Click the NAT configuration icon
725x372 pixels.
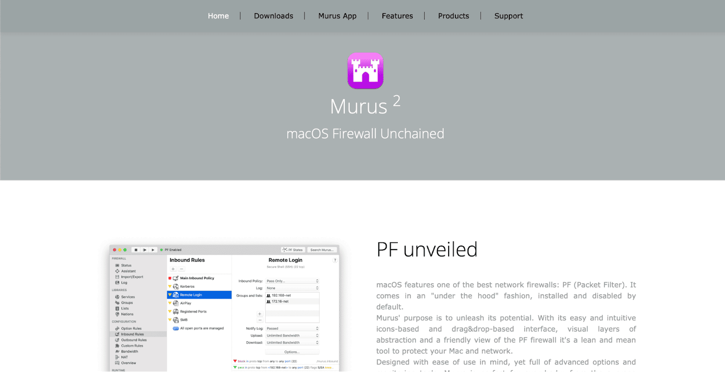(x=117, y=357)
